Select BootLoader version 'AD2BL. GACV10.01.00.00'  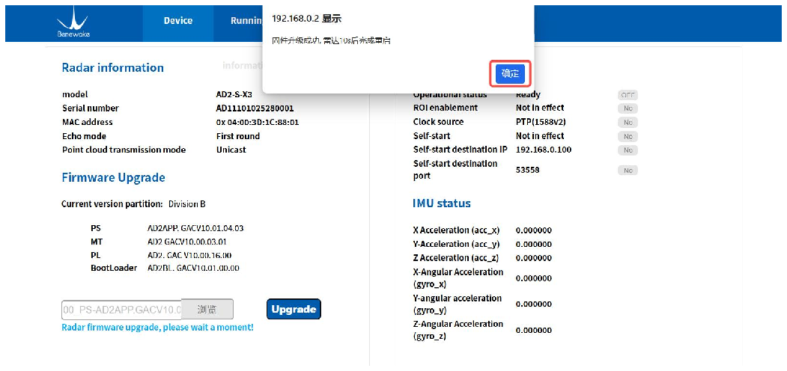(x=193, y=269)
